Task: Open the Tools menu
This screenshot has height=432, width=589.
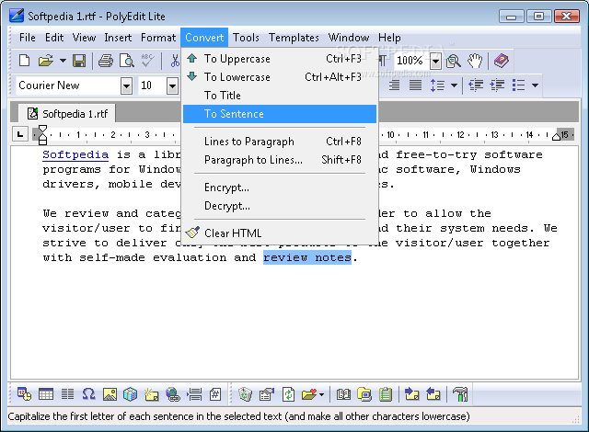Action: click(246, 38)
